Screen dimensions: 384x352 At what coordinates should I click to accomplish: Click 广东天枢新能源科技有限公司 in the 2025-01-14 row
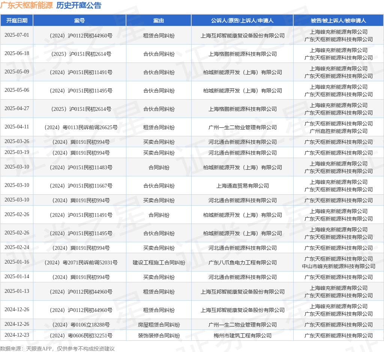point(339,277)
